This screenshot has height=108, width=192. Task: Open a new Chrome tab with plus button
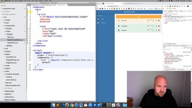pyautogui.click(x=142, y=4)
